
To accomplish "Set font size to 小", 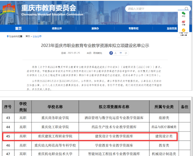I will 126,53.
